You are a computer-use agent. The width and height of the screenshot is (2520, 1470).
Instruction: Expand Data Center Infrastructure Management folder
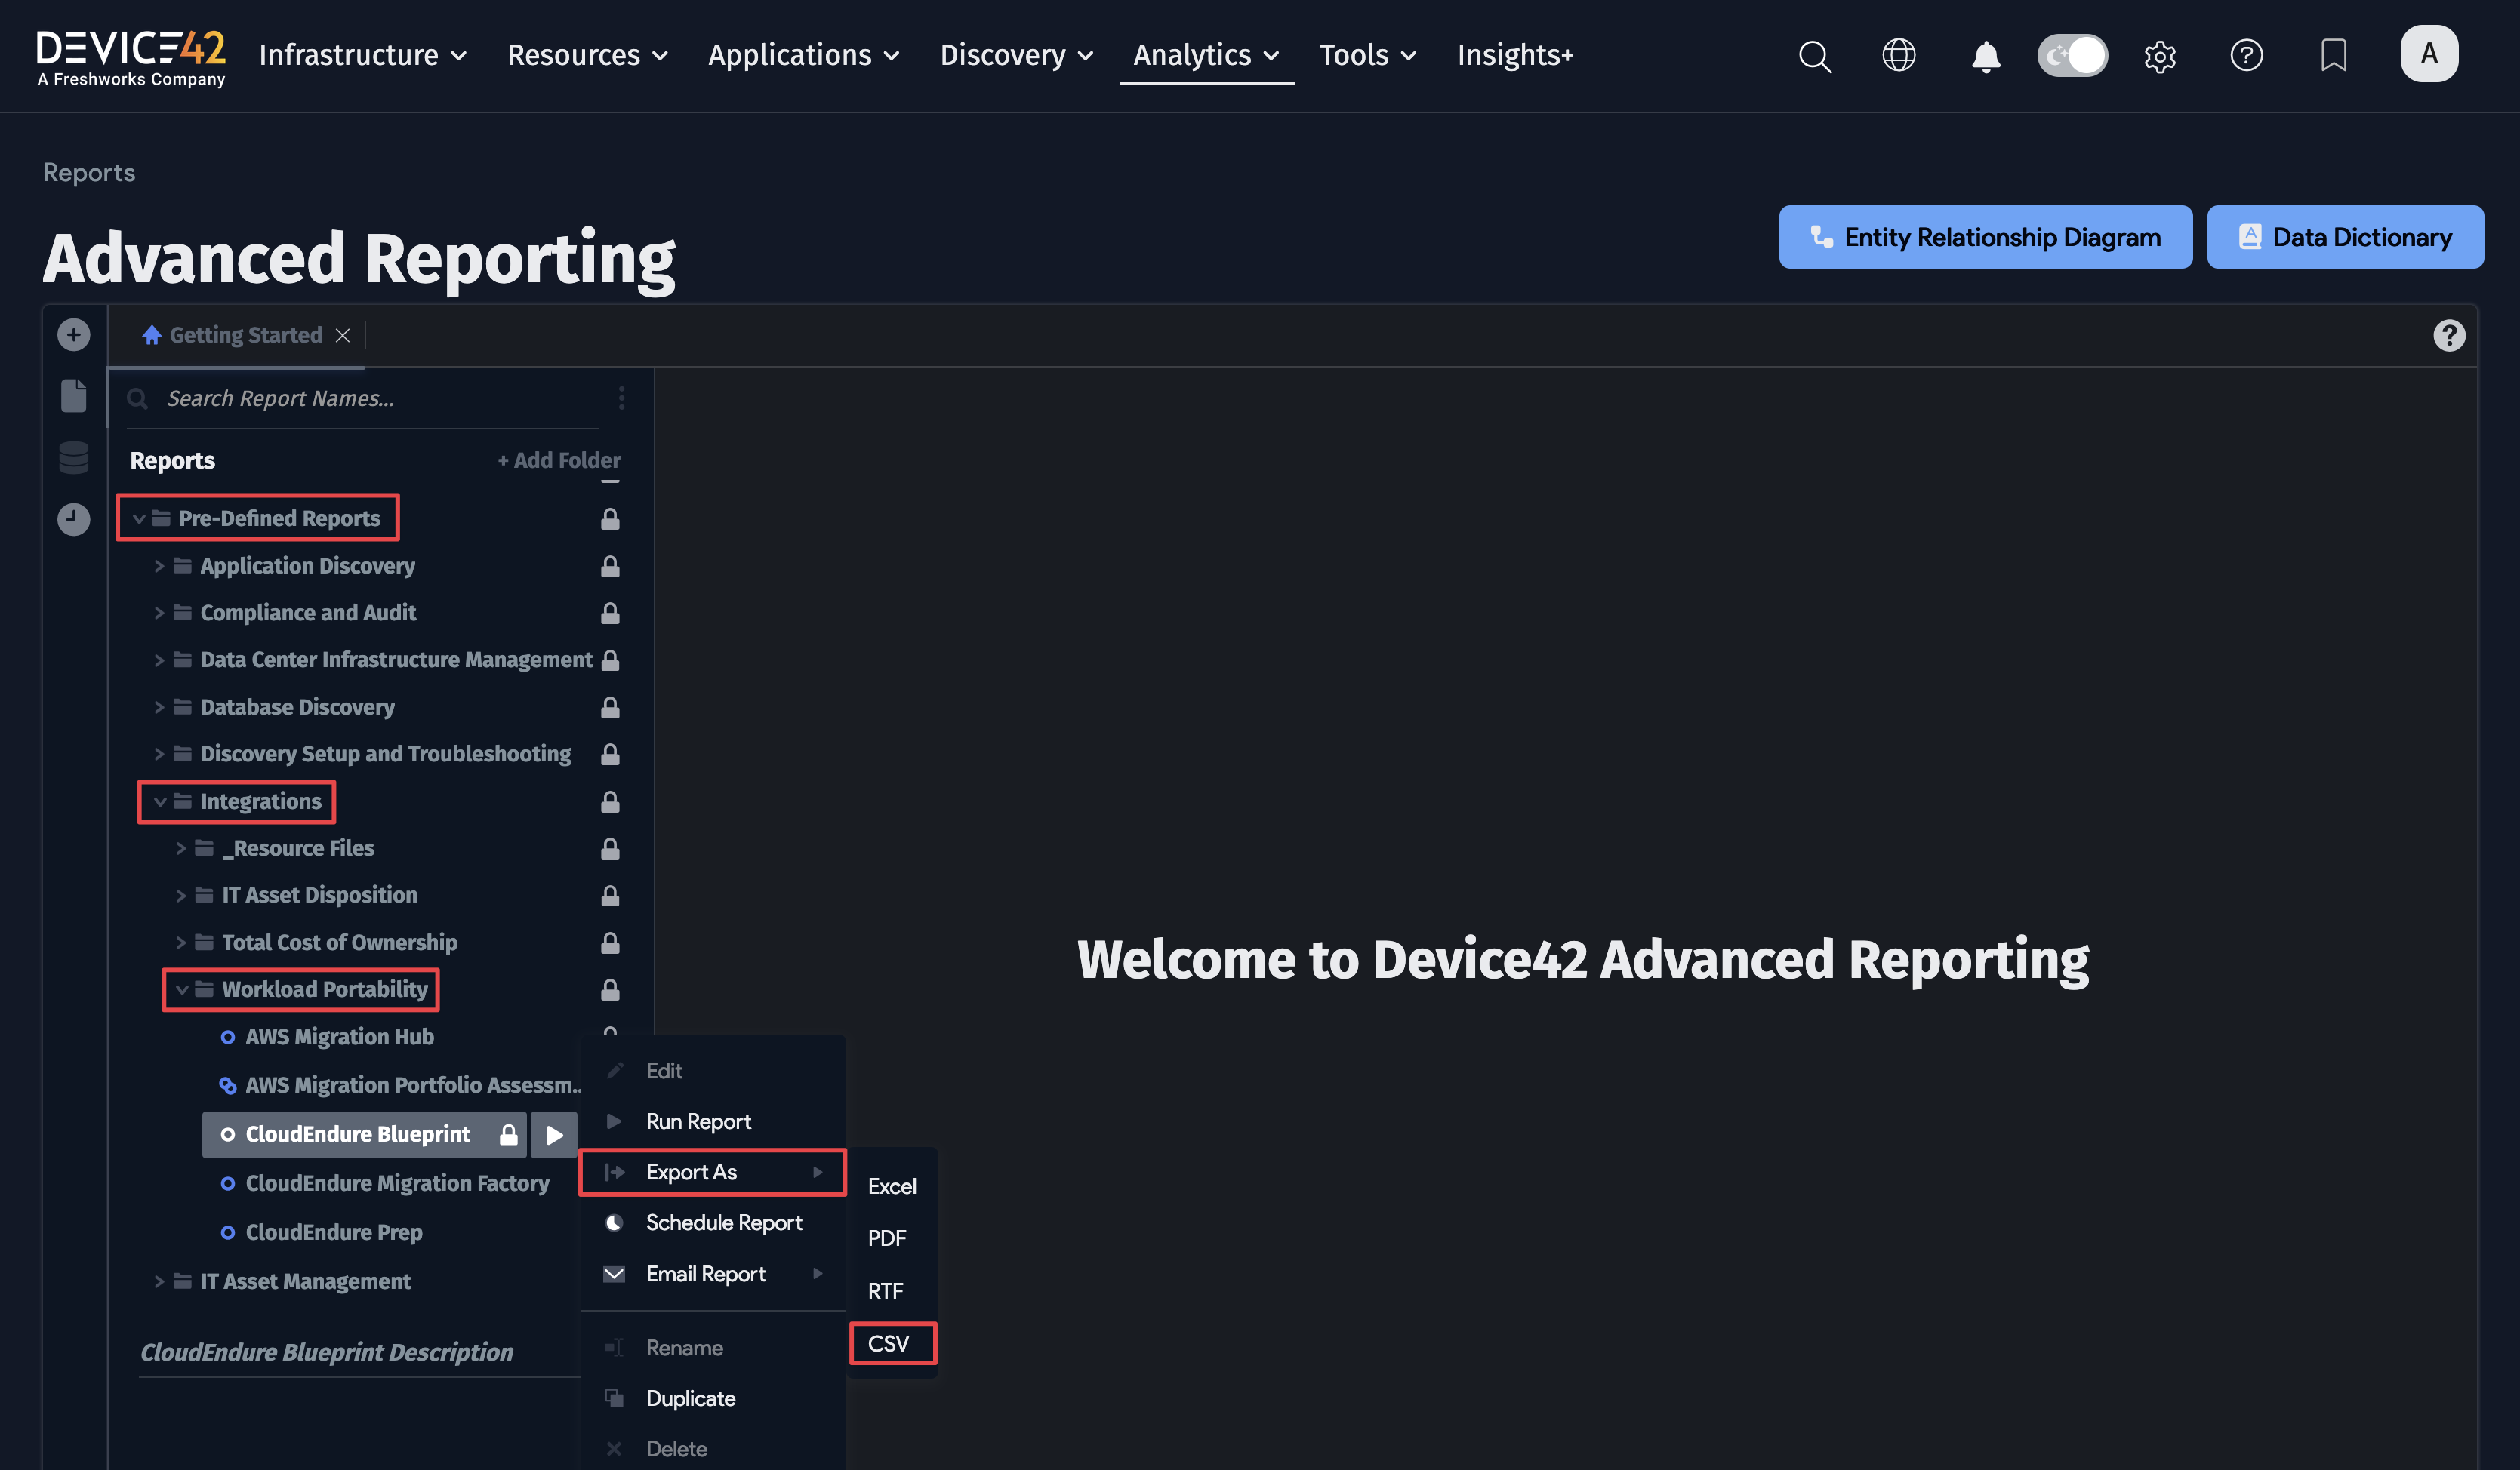point(159,660)
